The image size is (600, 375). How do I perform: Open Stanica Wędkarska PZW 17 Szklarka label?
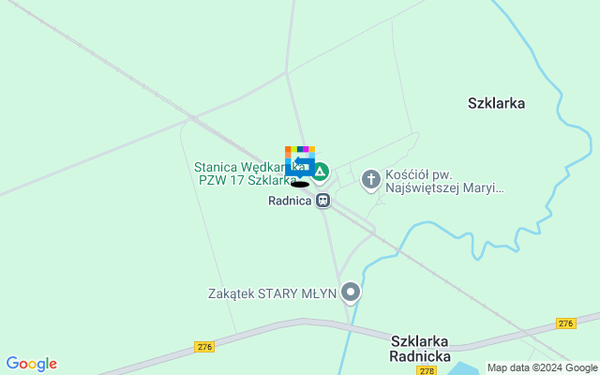249,173
